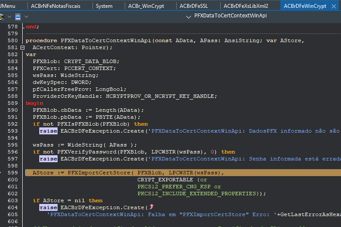Expand the methods list chevron before PFXDataToCertContextWinApi
This screenshot has width=341, height=227.
pos(188,17)
